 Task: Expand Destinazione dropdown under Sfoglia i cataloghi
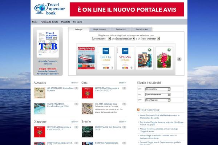point(158,89)
